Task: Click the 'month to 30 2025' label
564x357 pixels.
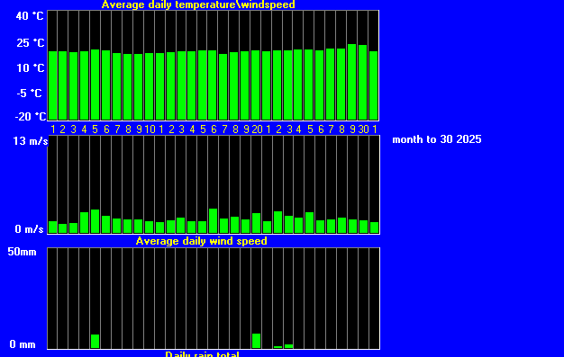Action: click(x=437, y=139)
